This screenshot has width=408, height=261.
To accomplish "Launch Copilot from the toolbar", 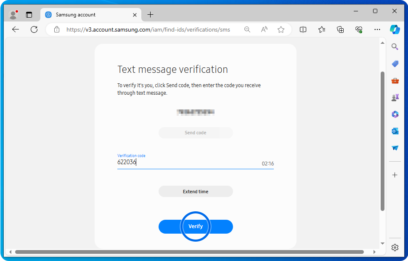I will click(395, 29).
